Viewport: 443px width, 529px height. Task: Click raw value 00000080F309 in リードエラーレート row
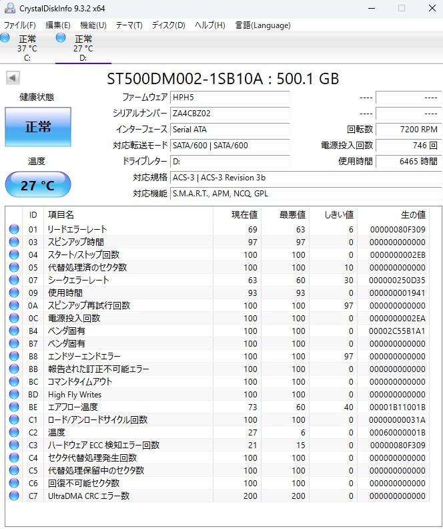[x=398, y=230]
